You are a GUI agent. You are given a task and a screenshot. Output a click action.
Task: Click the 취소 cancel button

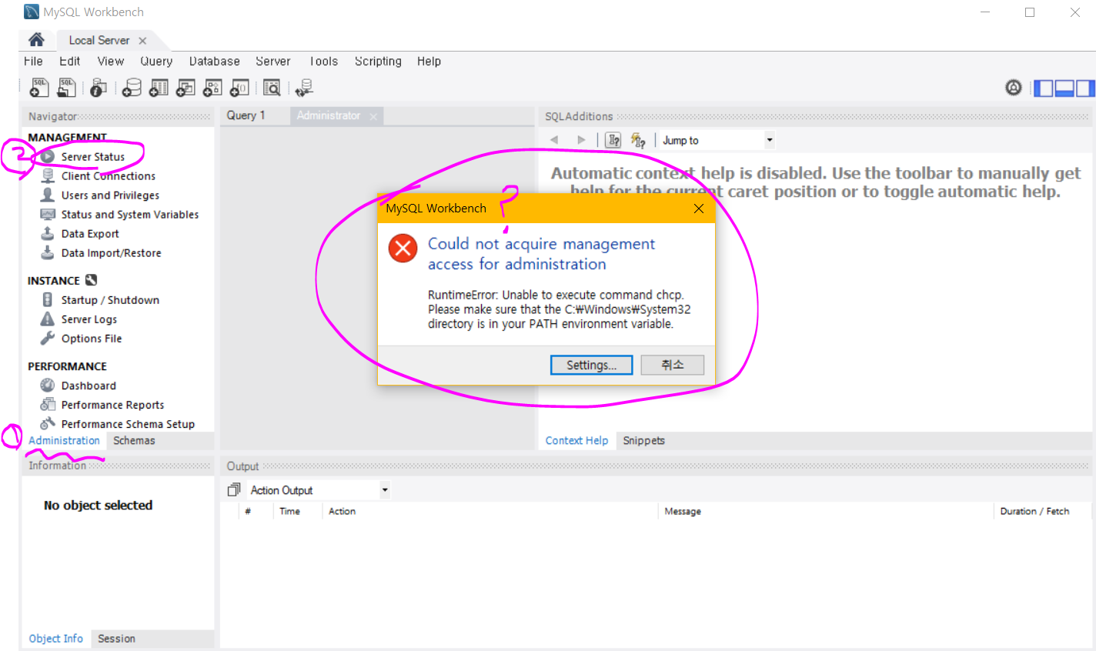click(672, 365)
